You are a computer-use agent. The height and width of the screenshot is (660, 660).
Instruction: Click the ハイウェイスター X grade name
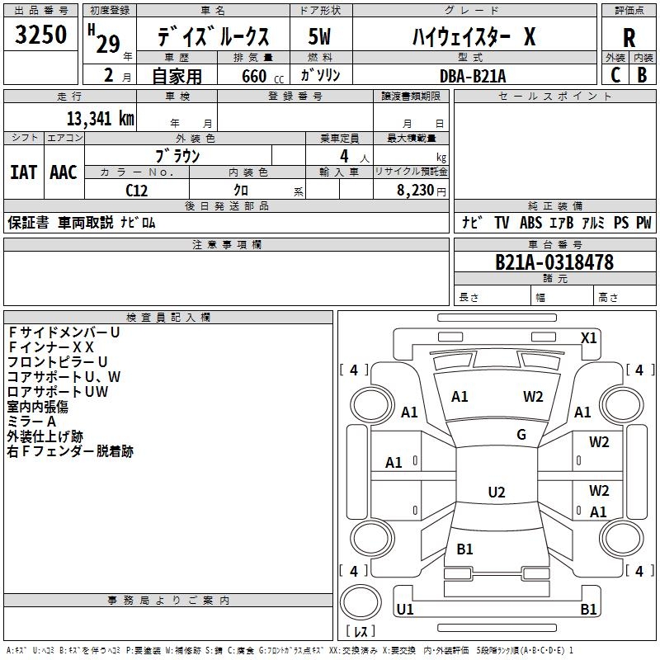(x=473, y=37)
